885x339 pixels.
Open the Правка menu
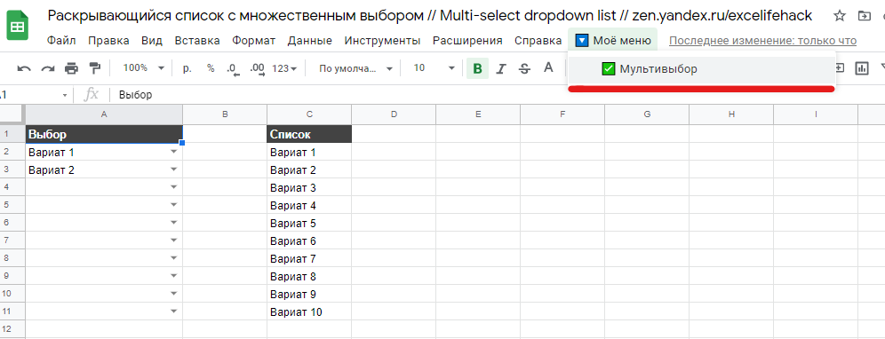pos(108,41)
